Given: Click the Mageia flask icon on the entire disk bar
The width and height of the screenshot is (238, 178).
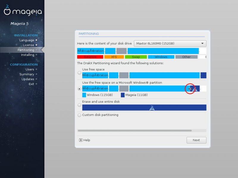Looking at the screenshot, I should pos(152,108).
